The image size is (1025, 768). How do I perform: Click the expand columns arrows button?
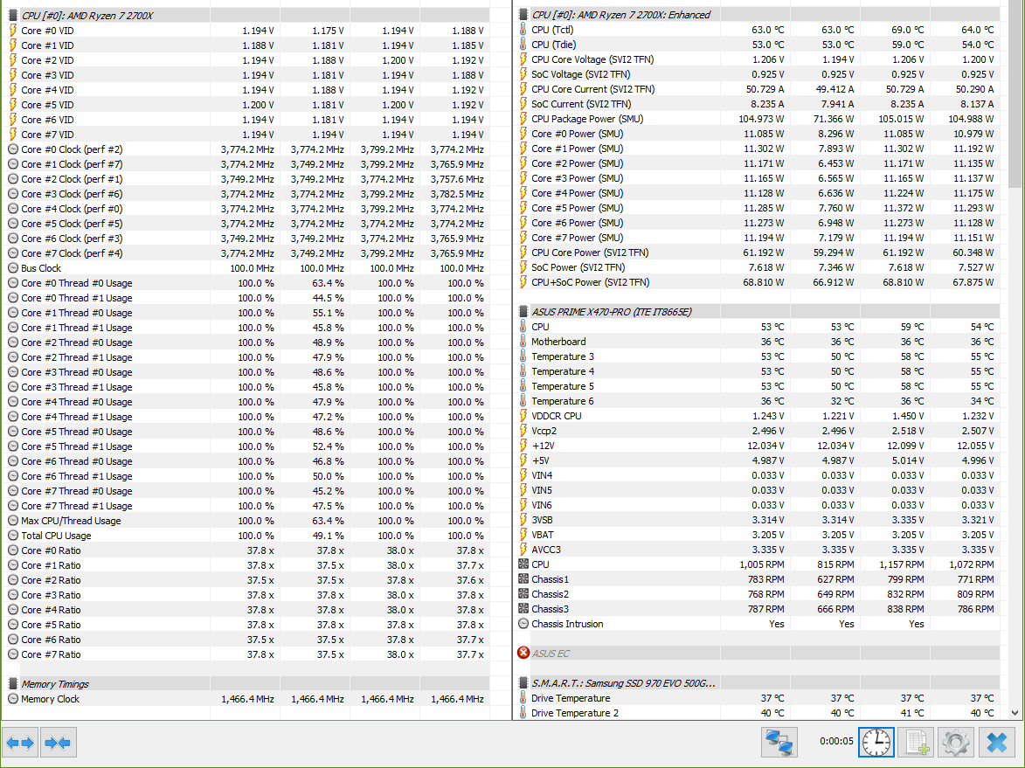click(x=20, y=743)
